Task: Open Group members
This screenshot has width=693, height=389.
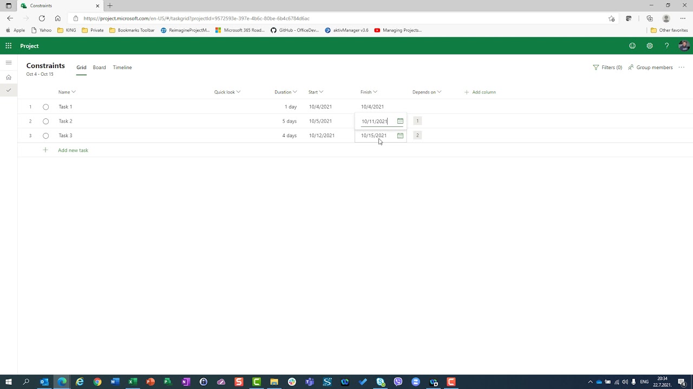Action: click(650, 68)
